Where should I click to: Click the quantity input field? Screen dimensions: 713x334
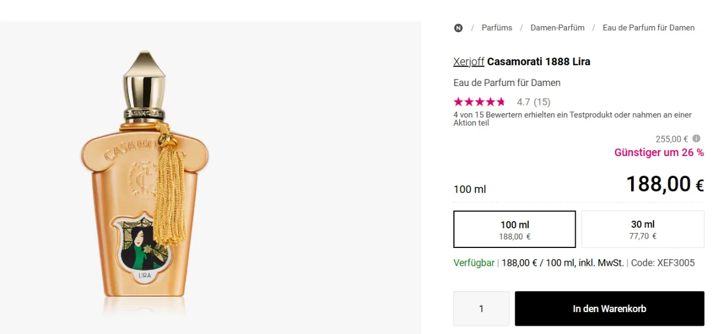pos(481,308)
